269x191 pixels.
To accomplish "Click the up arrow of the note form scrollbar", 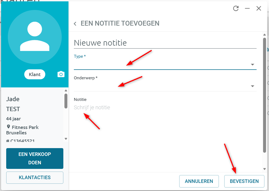I will click(x=264, y=35).
